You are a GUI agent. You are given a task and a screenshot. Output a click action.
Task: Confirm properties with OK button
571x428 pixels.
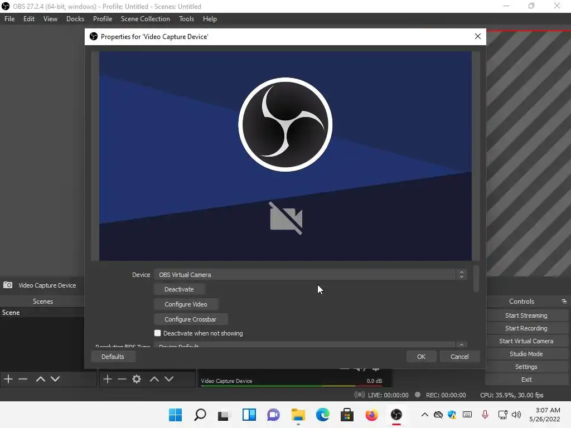coord(422,357)
